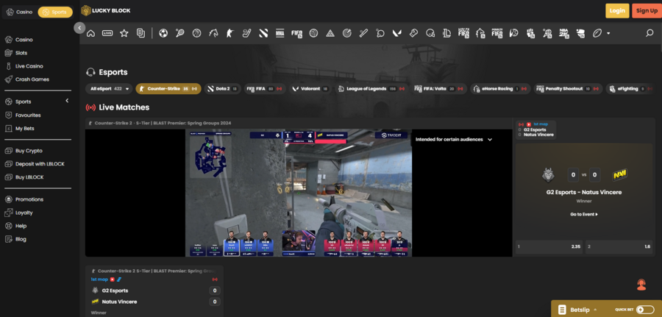This screenshot has width=662, height=317.
Task: Open My Bets in sidebar
Action: pyautogui.click(x=25, y=128)
